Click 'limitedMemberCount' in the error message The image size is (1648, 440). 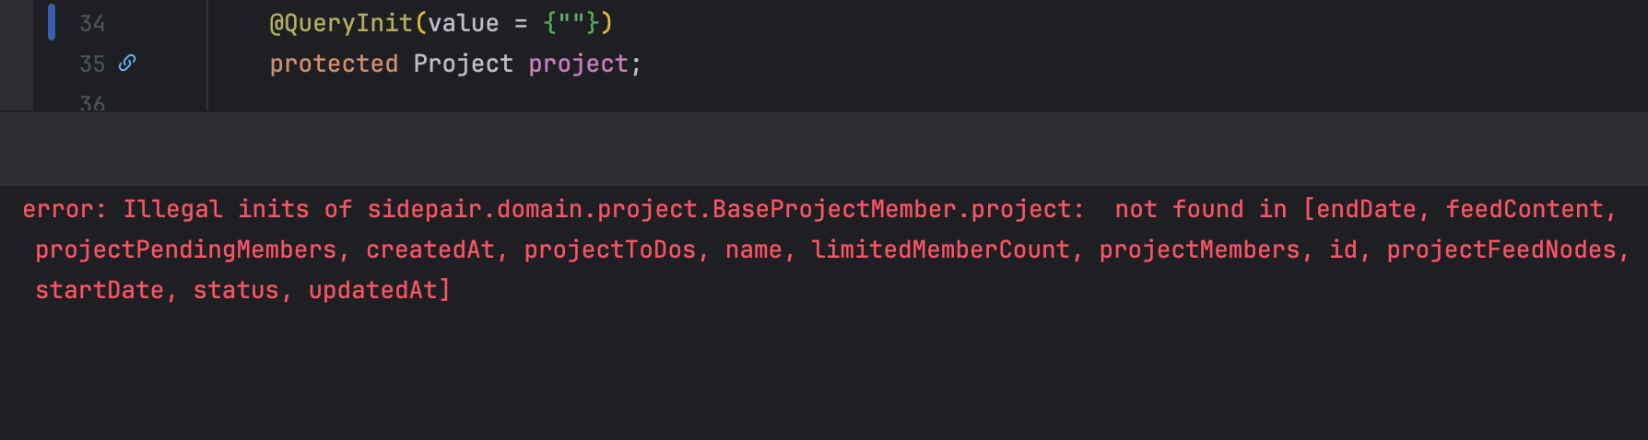(x=940, y=249)
